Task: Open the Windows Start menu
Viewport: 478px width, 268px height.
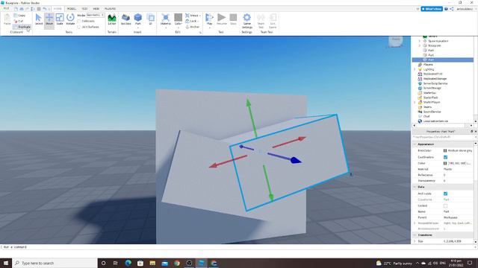Action: [x=6, y=263]
